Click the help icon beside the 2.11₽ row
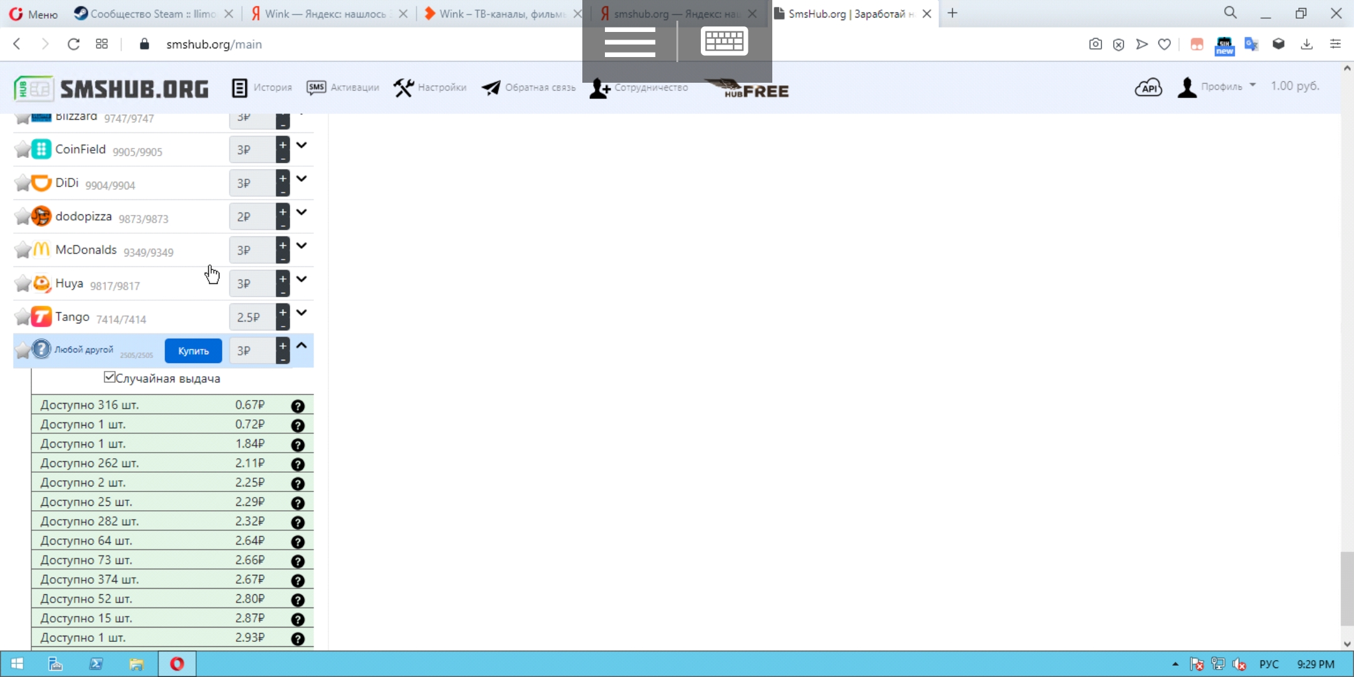 click(x=298, y=464)
